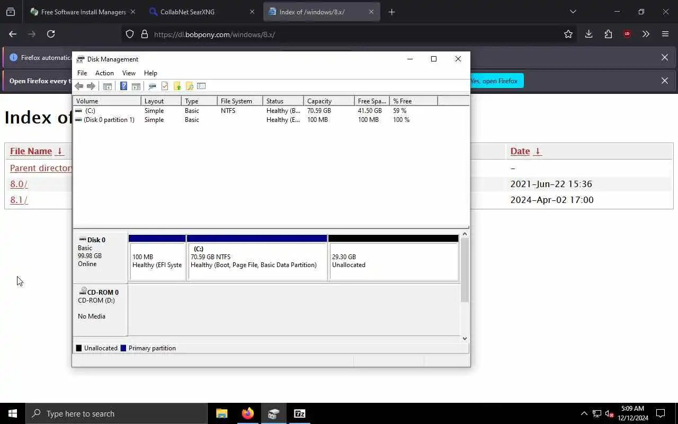Show more tools overflow chevron

[x=646, y=34]
